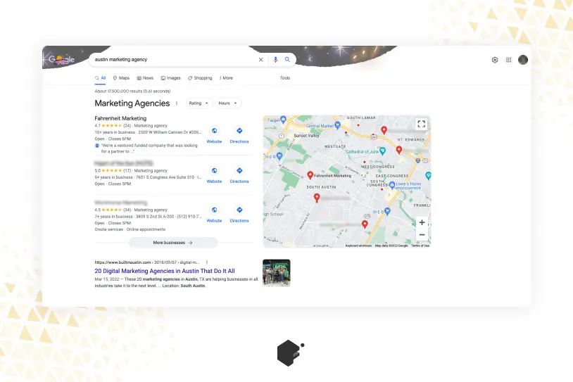Open the three-dot menu beside Marketing Agencies
The height and width of the screenshot is (382, 573).
tap(177, 103)
